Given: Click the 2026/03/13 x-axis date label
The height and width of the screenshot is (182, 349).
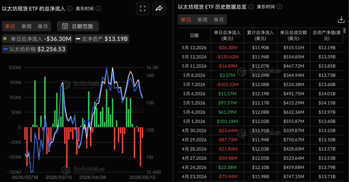Looking at the screenshot, I should 58,177.
